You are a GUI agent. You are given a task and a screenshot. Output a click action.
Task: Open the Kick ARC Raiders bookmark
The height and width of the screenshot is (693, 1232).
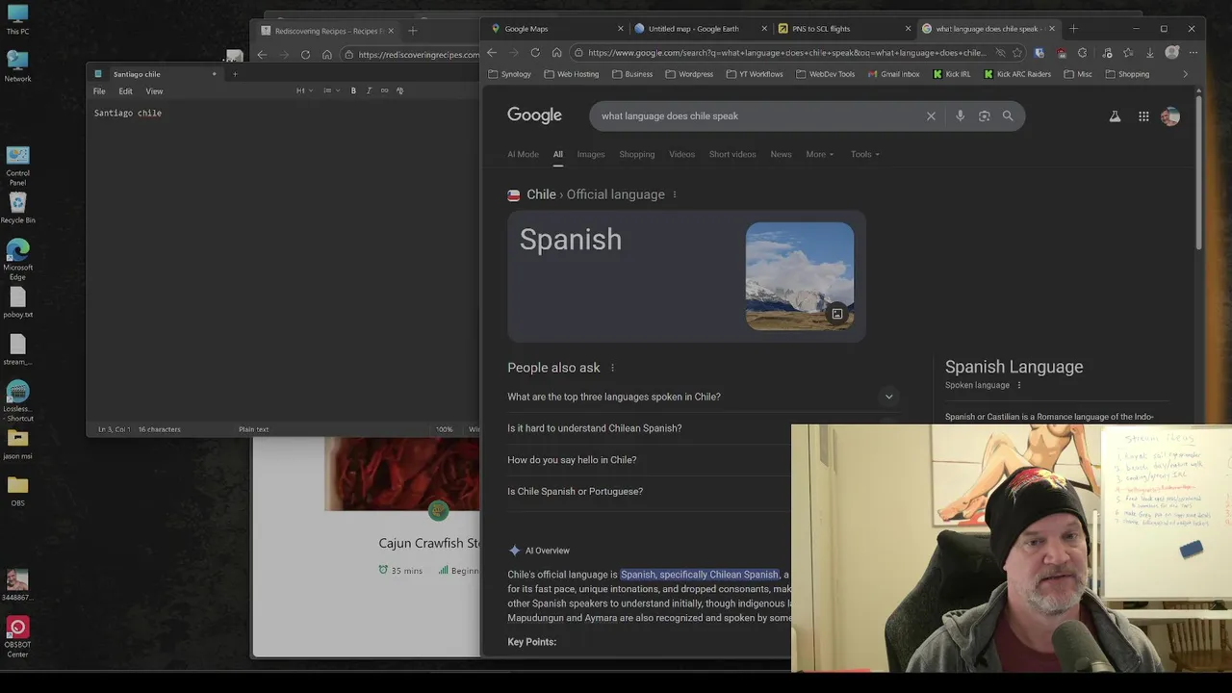pos(1017,74)
